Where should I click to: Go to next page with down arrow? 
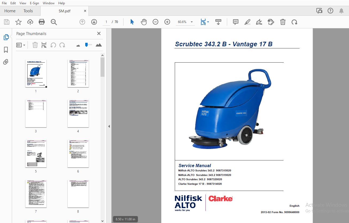pos(94,22)
